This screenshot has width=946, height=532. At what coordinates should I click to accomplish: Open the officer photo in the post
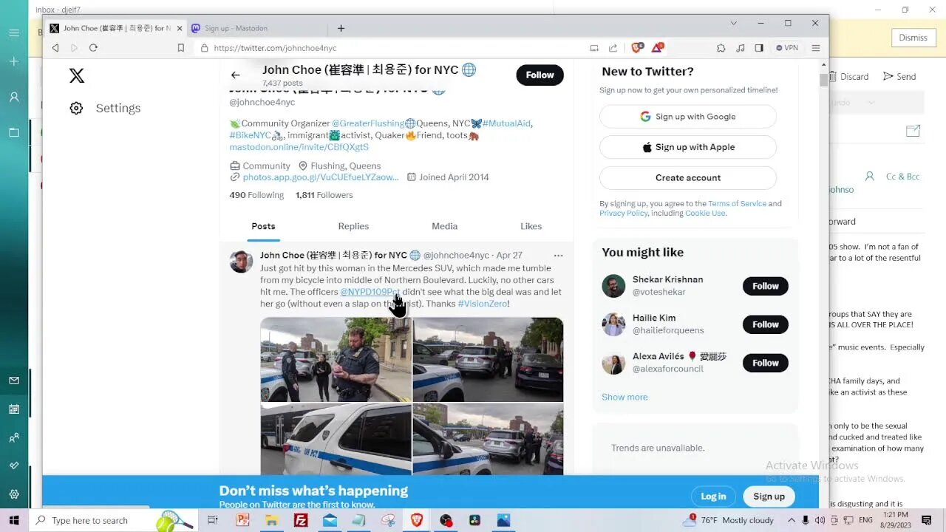[336, 360]
